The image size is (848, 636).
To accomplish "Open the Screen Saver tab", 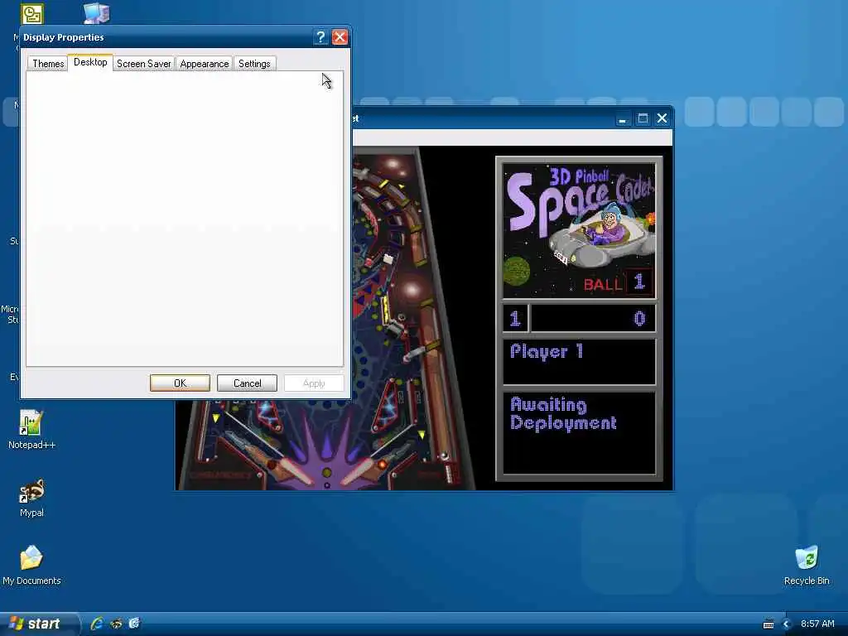I will [143, 63].
